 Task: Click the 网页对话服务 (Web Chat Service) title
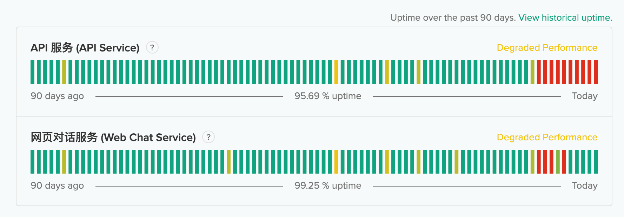[x=113, y=137]
